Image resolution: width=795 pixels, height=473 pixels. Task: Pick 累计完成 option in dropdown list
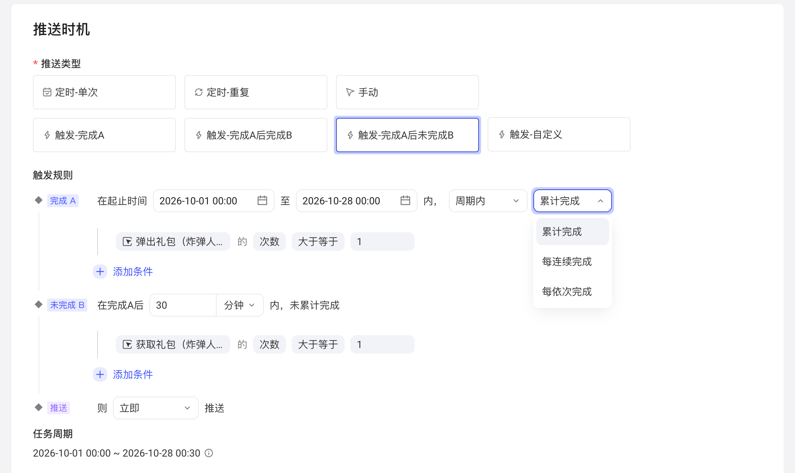573,231
